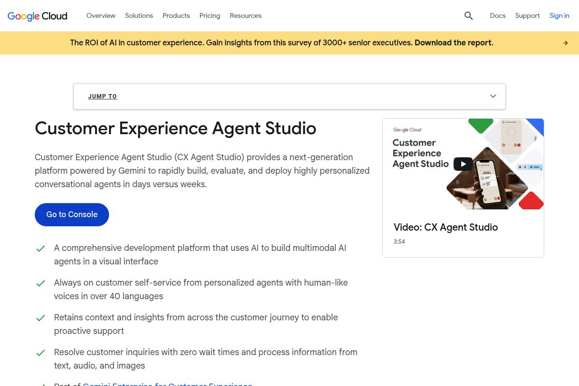Click Sign in
The width and height of the screenshot is (579, 386).
(x=559, y=16)
